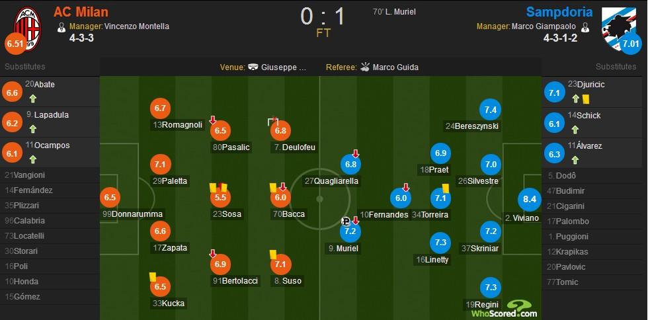Click Djuricic's yellow card icon
The height and width of the screenshot is (320, 648).
coord(586,99)
